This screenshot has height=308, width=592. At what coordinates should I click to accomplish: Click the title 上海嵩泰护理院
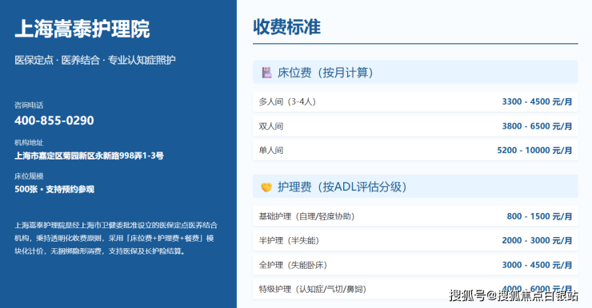[x=82, y=29]
